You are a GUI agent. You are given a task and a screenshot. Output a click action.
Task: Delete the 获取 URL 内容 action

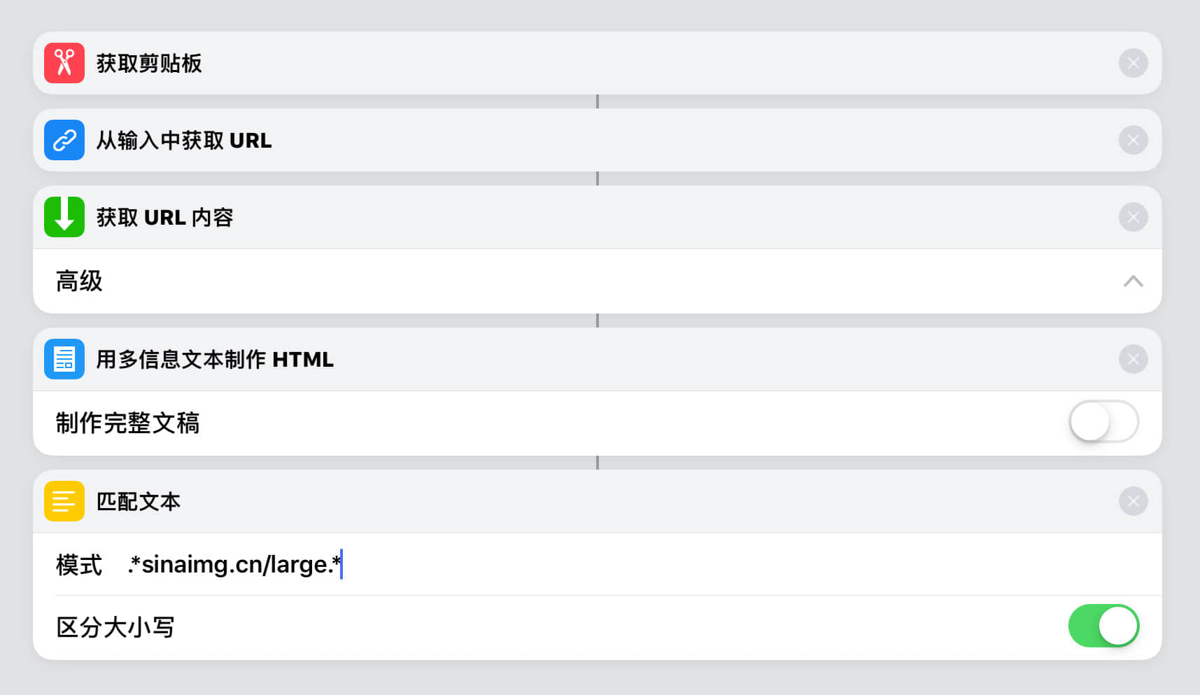[1133, 217]
